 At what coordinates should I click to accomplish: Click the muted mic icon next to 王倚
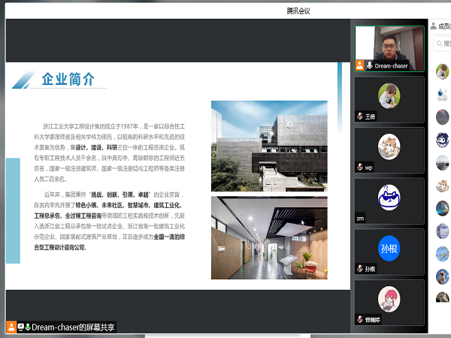click(x=360, y=116)
